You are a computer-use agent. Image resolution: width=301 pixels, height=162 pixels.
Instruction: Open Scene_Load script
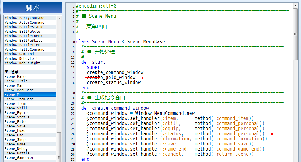30,131
